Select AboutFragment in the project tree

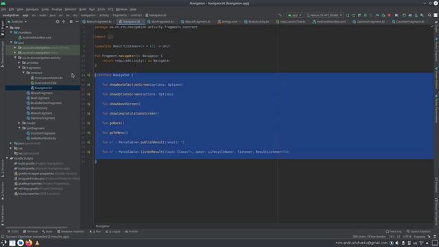pos(41,93)
